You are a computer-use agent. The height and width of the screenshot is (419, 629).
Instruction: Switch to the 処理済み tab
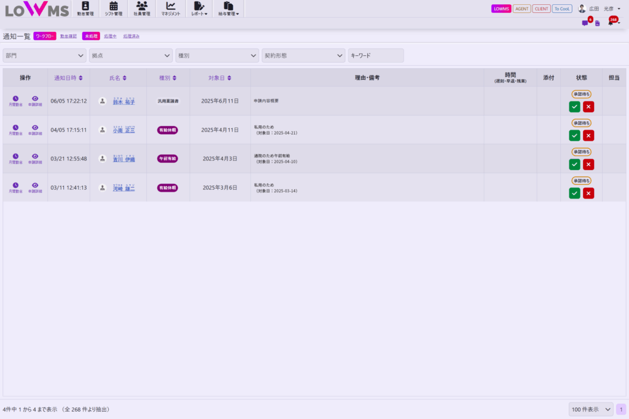pyautogui.click(x=131, y=36)
